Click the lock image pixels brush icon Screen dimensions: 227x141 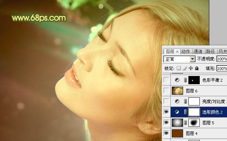pos(185,68)
